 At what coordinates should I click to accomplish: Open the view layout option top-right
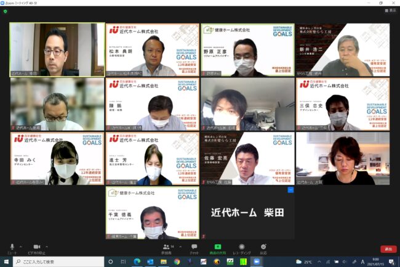pyautogui.click(x=391, y=10)
